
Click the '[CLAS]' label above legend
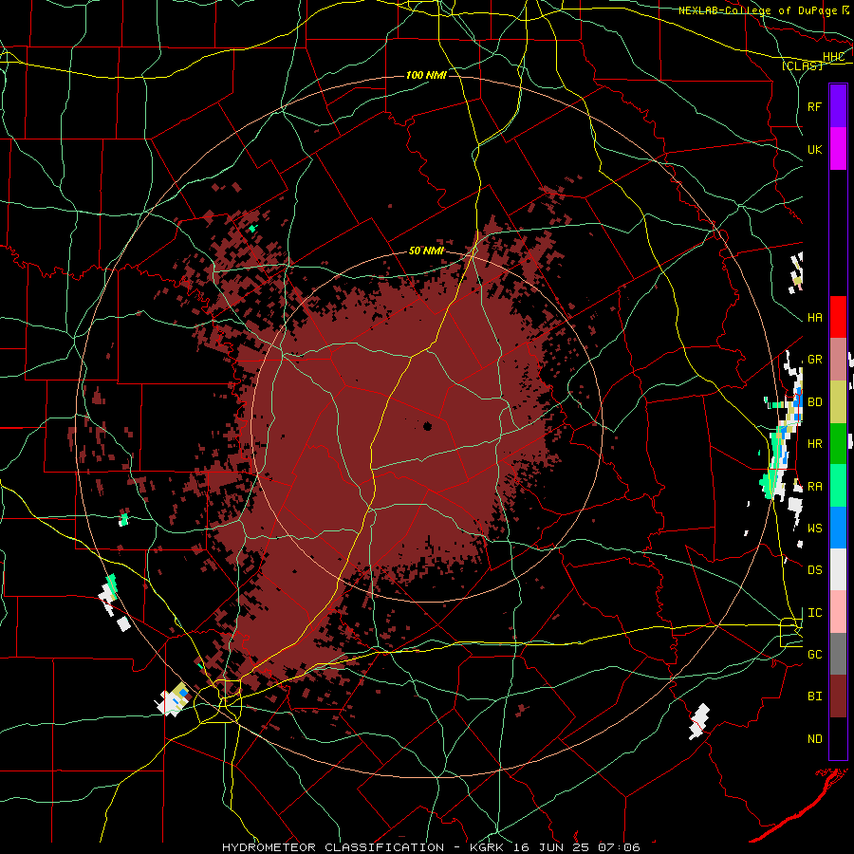[x=802, y=65]
